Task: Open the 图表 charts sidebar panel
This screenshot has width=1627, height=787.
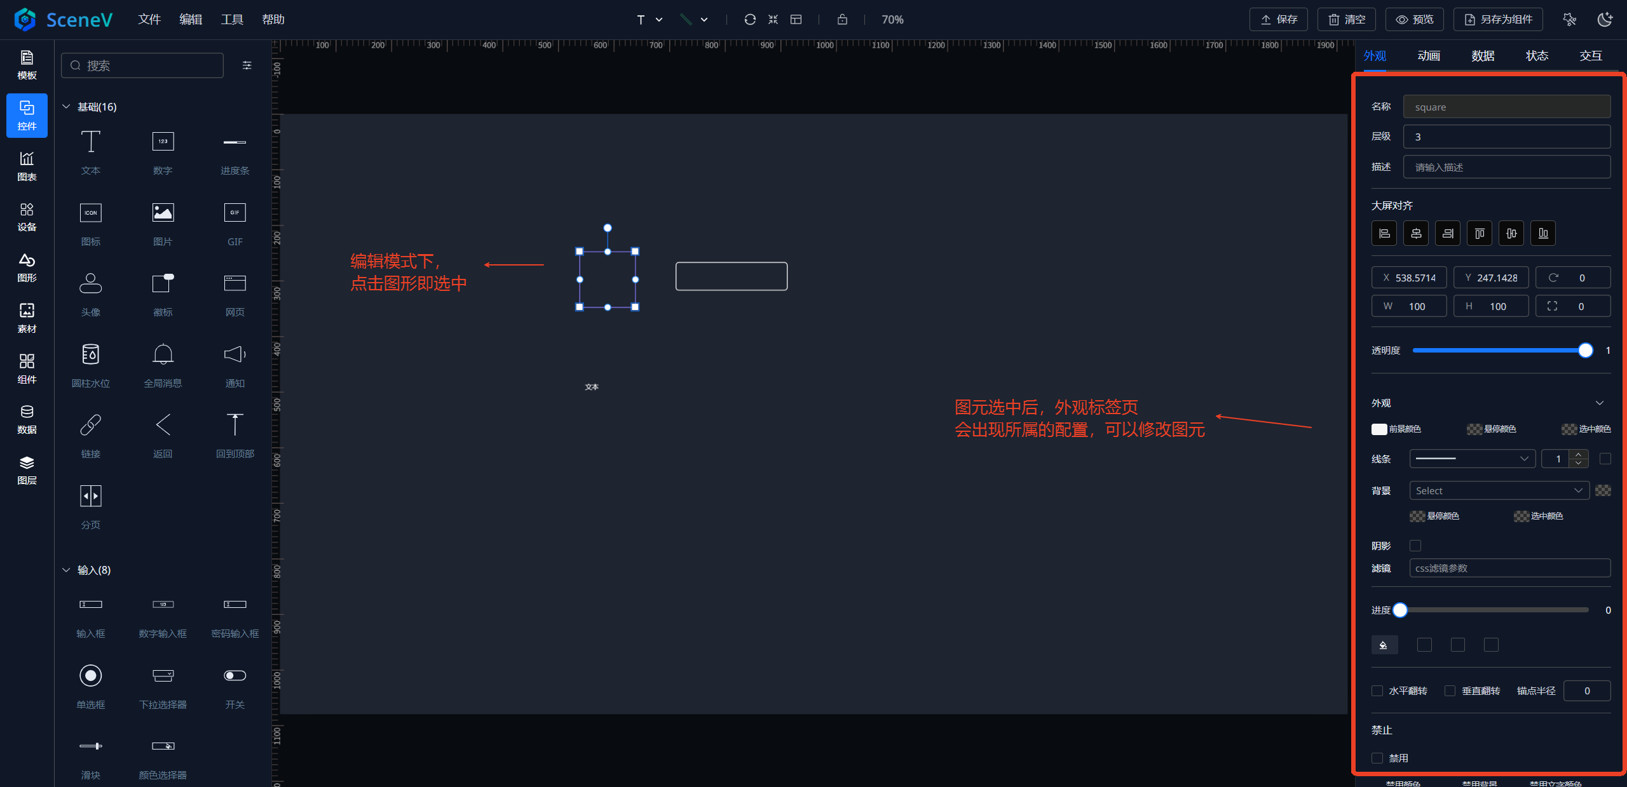Action: (x=27, y=166)
